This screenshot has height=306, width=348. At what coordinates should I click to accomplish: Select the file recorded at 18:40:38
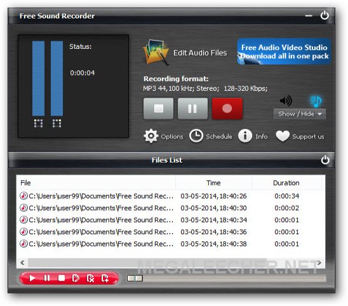coord(170,244)
